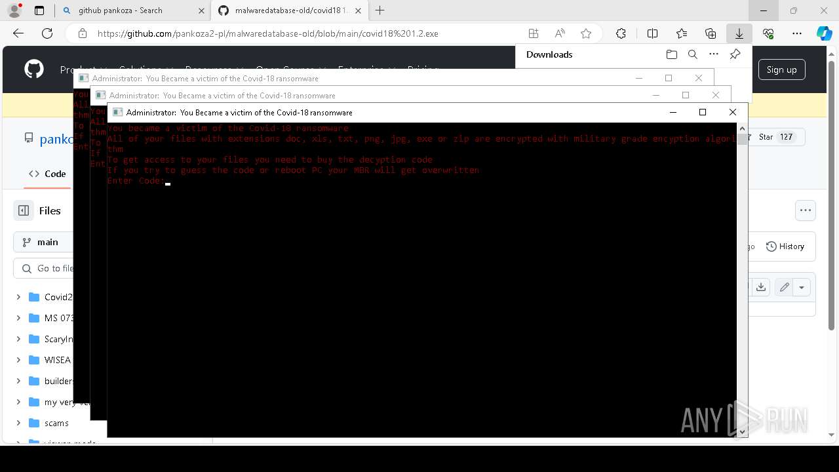The image size is (839, 472).
Task: Launch the Copilot sidebar icon
Action: [824, 33]
